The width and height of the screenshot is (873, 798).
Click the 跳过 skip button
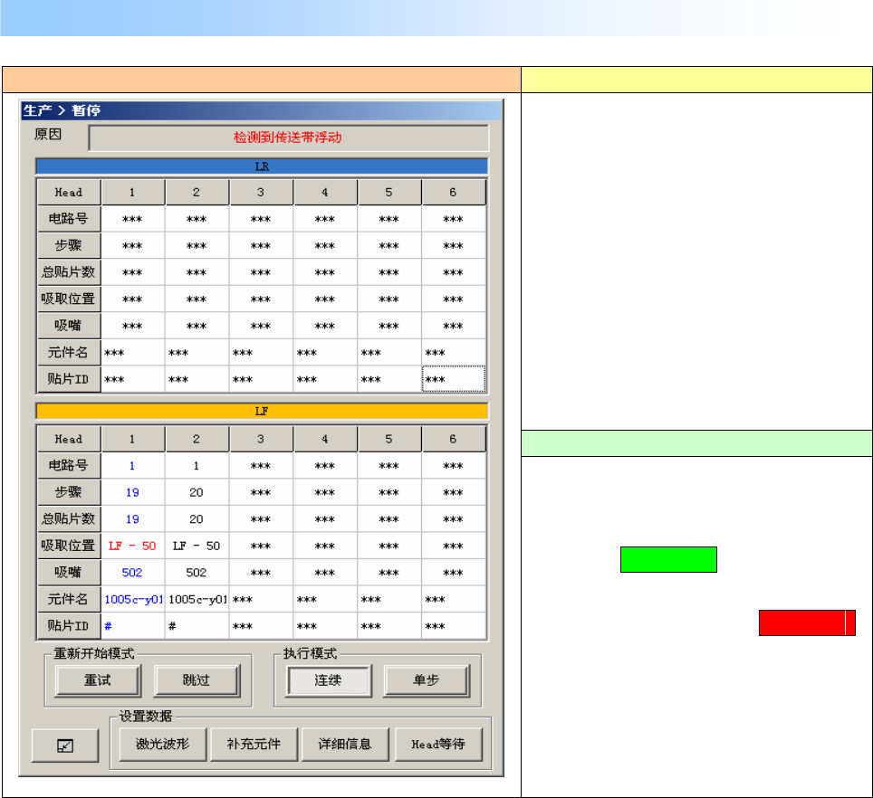click(x=197, y=680)
